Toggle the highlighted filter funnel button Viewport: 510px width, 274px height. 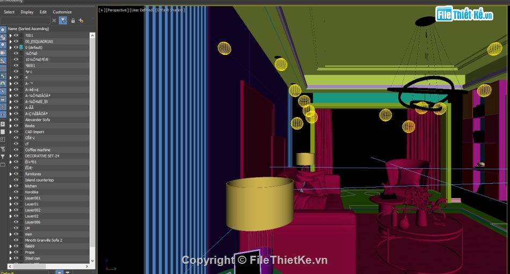pyautogui.click(x=63, y=20)
